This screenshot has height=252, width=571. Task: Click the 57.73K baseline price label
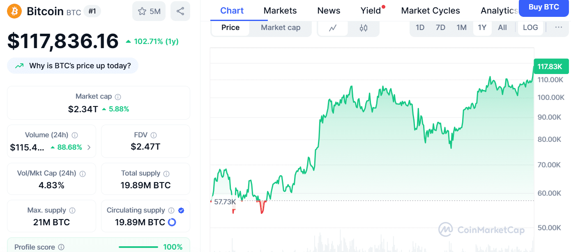(x=225, y=202)
